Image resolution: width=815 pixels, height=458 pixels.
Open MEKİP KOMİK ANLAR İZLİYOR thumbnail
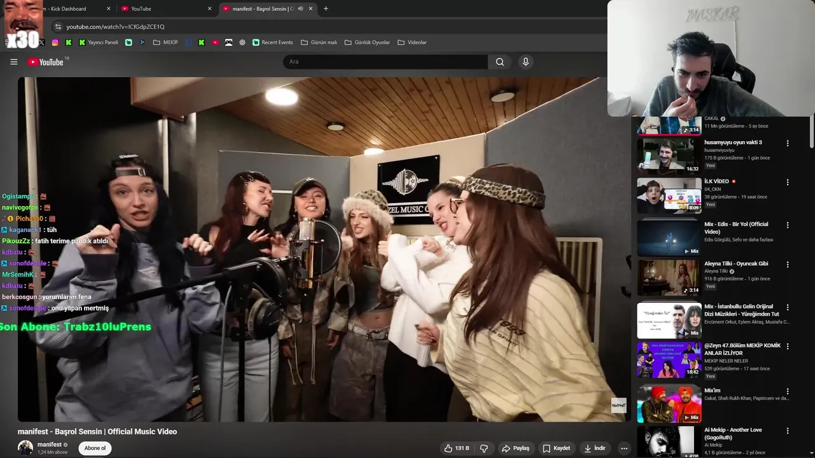[669, 359]
